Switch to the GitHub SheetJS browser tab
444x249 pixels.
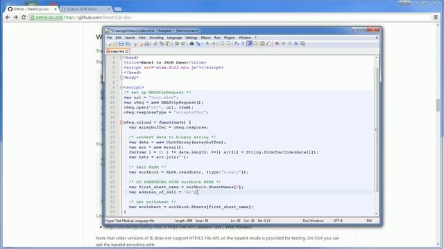pyautogui.click(x=32, y=9)
